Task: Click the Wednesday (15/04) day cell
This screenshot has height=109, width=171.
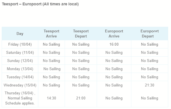Action: point(20,85)
